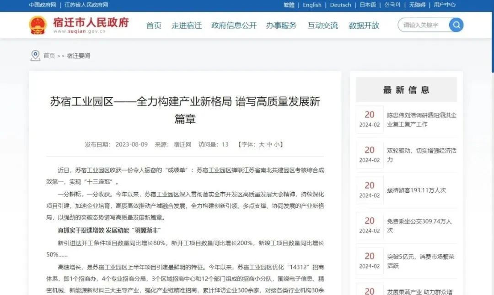Select the 互动交流 navigation item
The height and width of the screenshot is (295, 494).
click(x=322, y=26)
